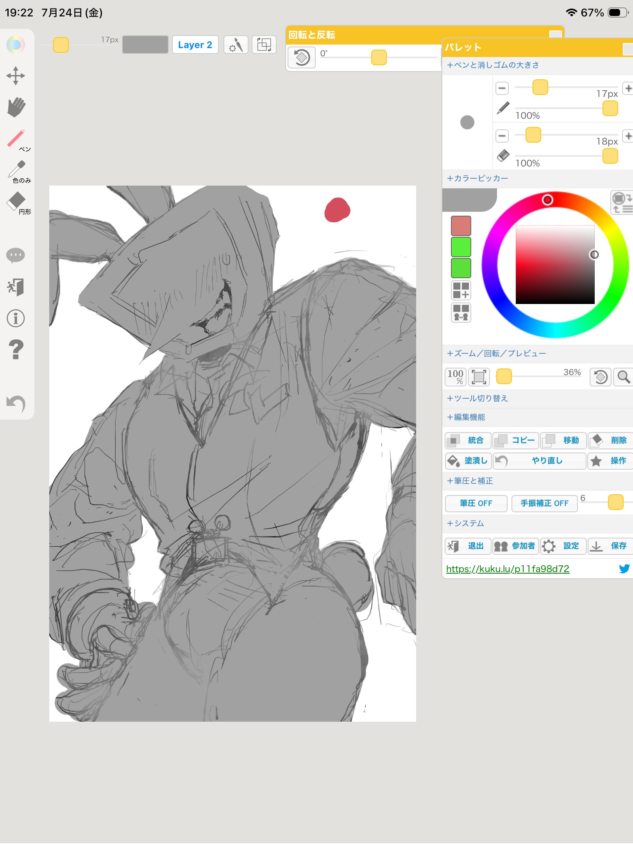Toggle 筆圧 OFF pen pressure

[476, 503]
